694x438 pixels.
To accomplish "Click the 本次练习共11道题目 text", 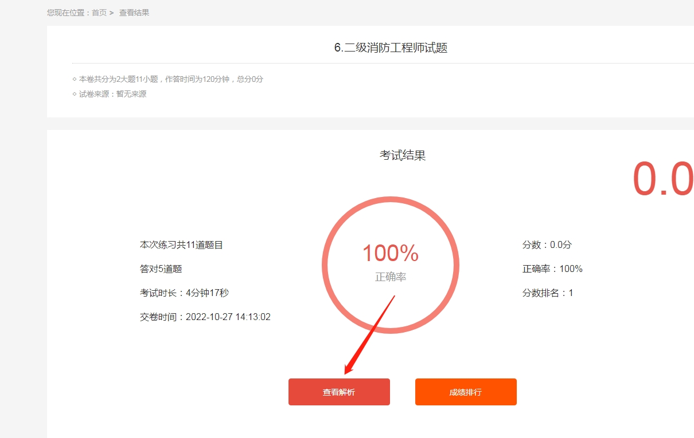I will 181,244.
